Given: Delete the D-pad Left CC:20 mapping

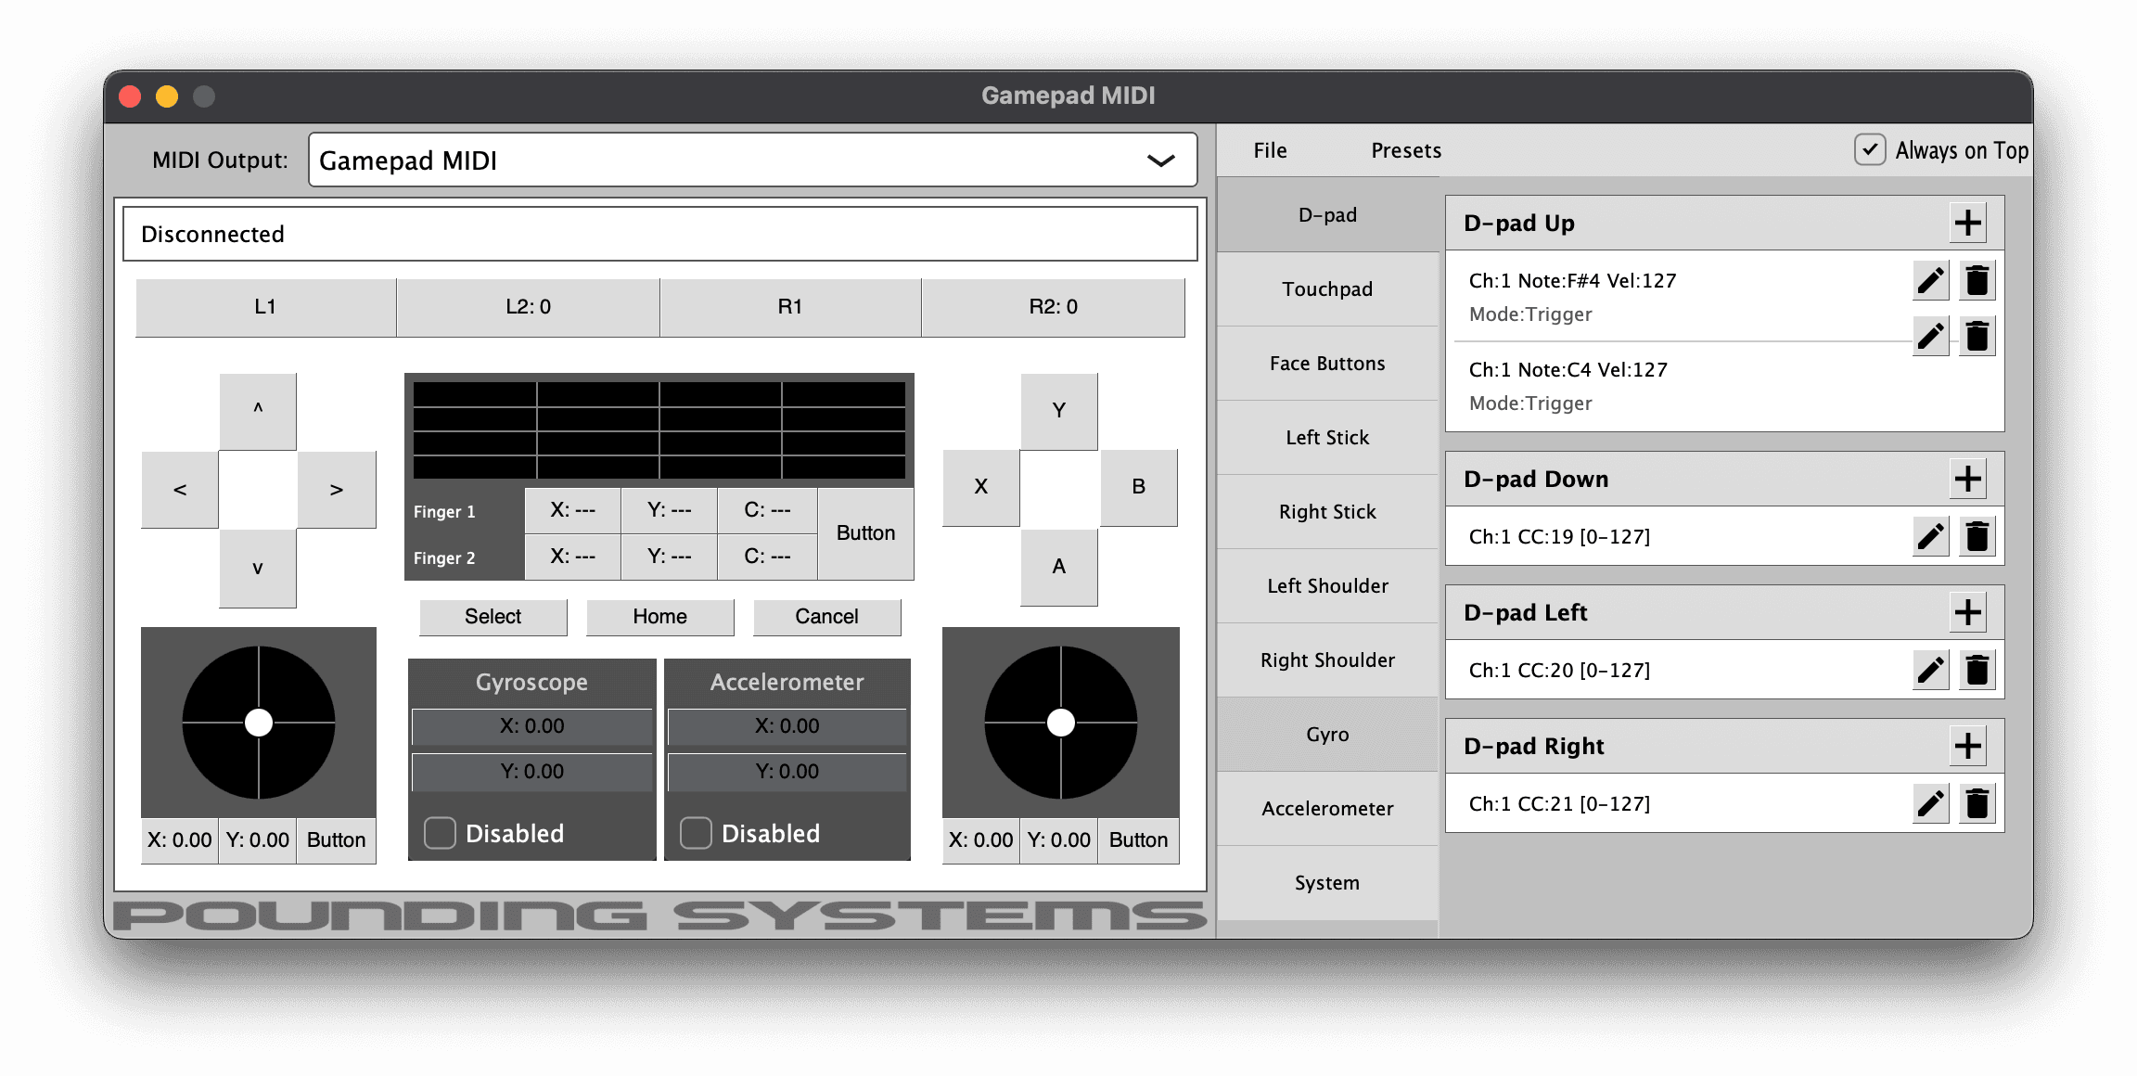Looking at the screenshot, I should [x=1977, y=670].
